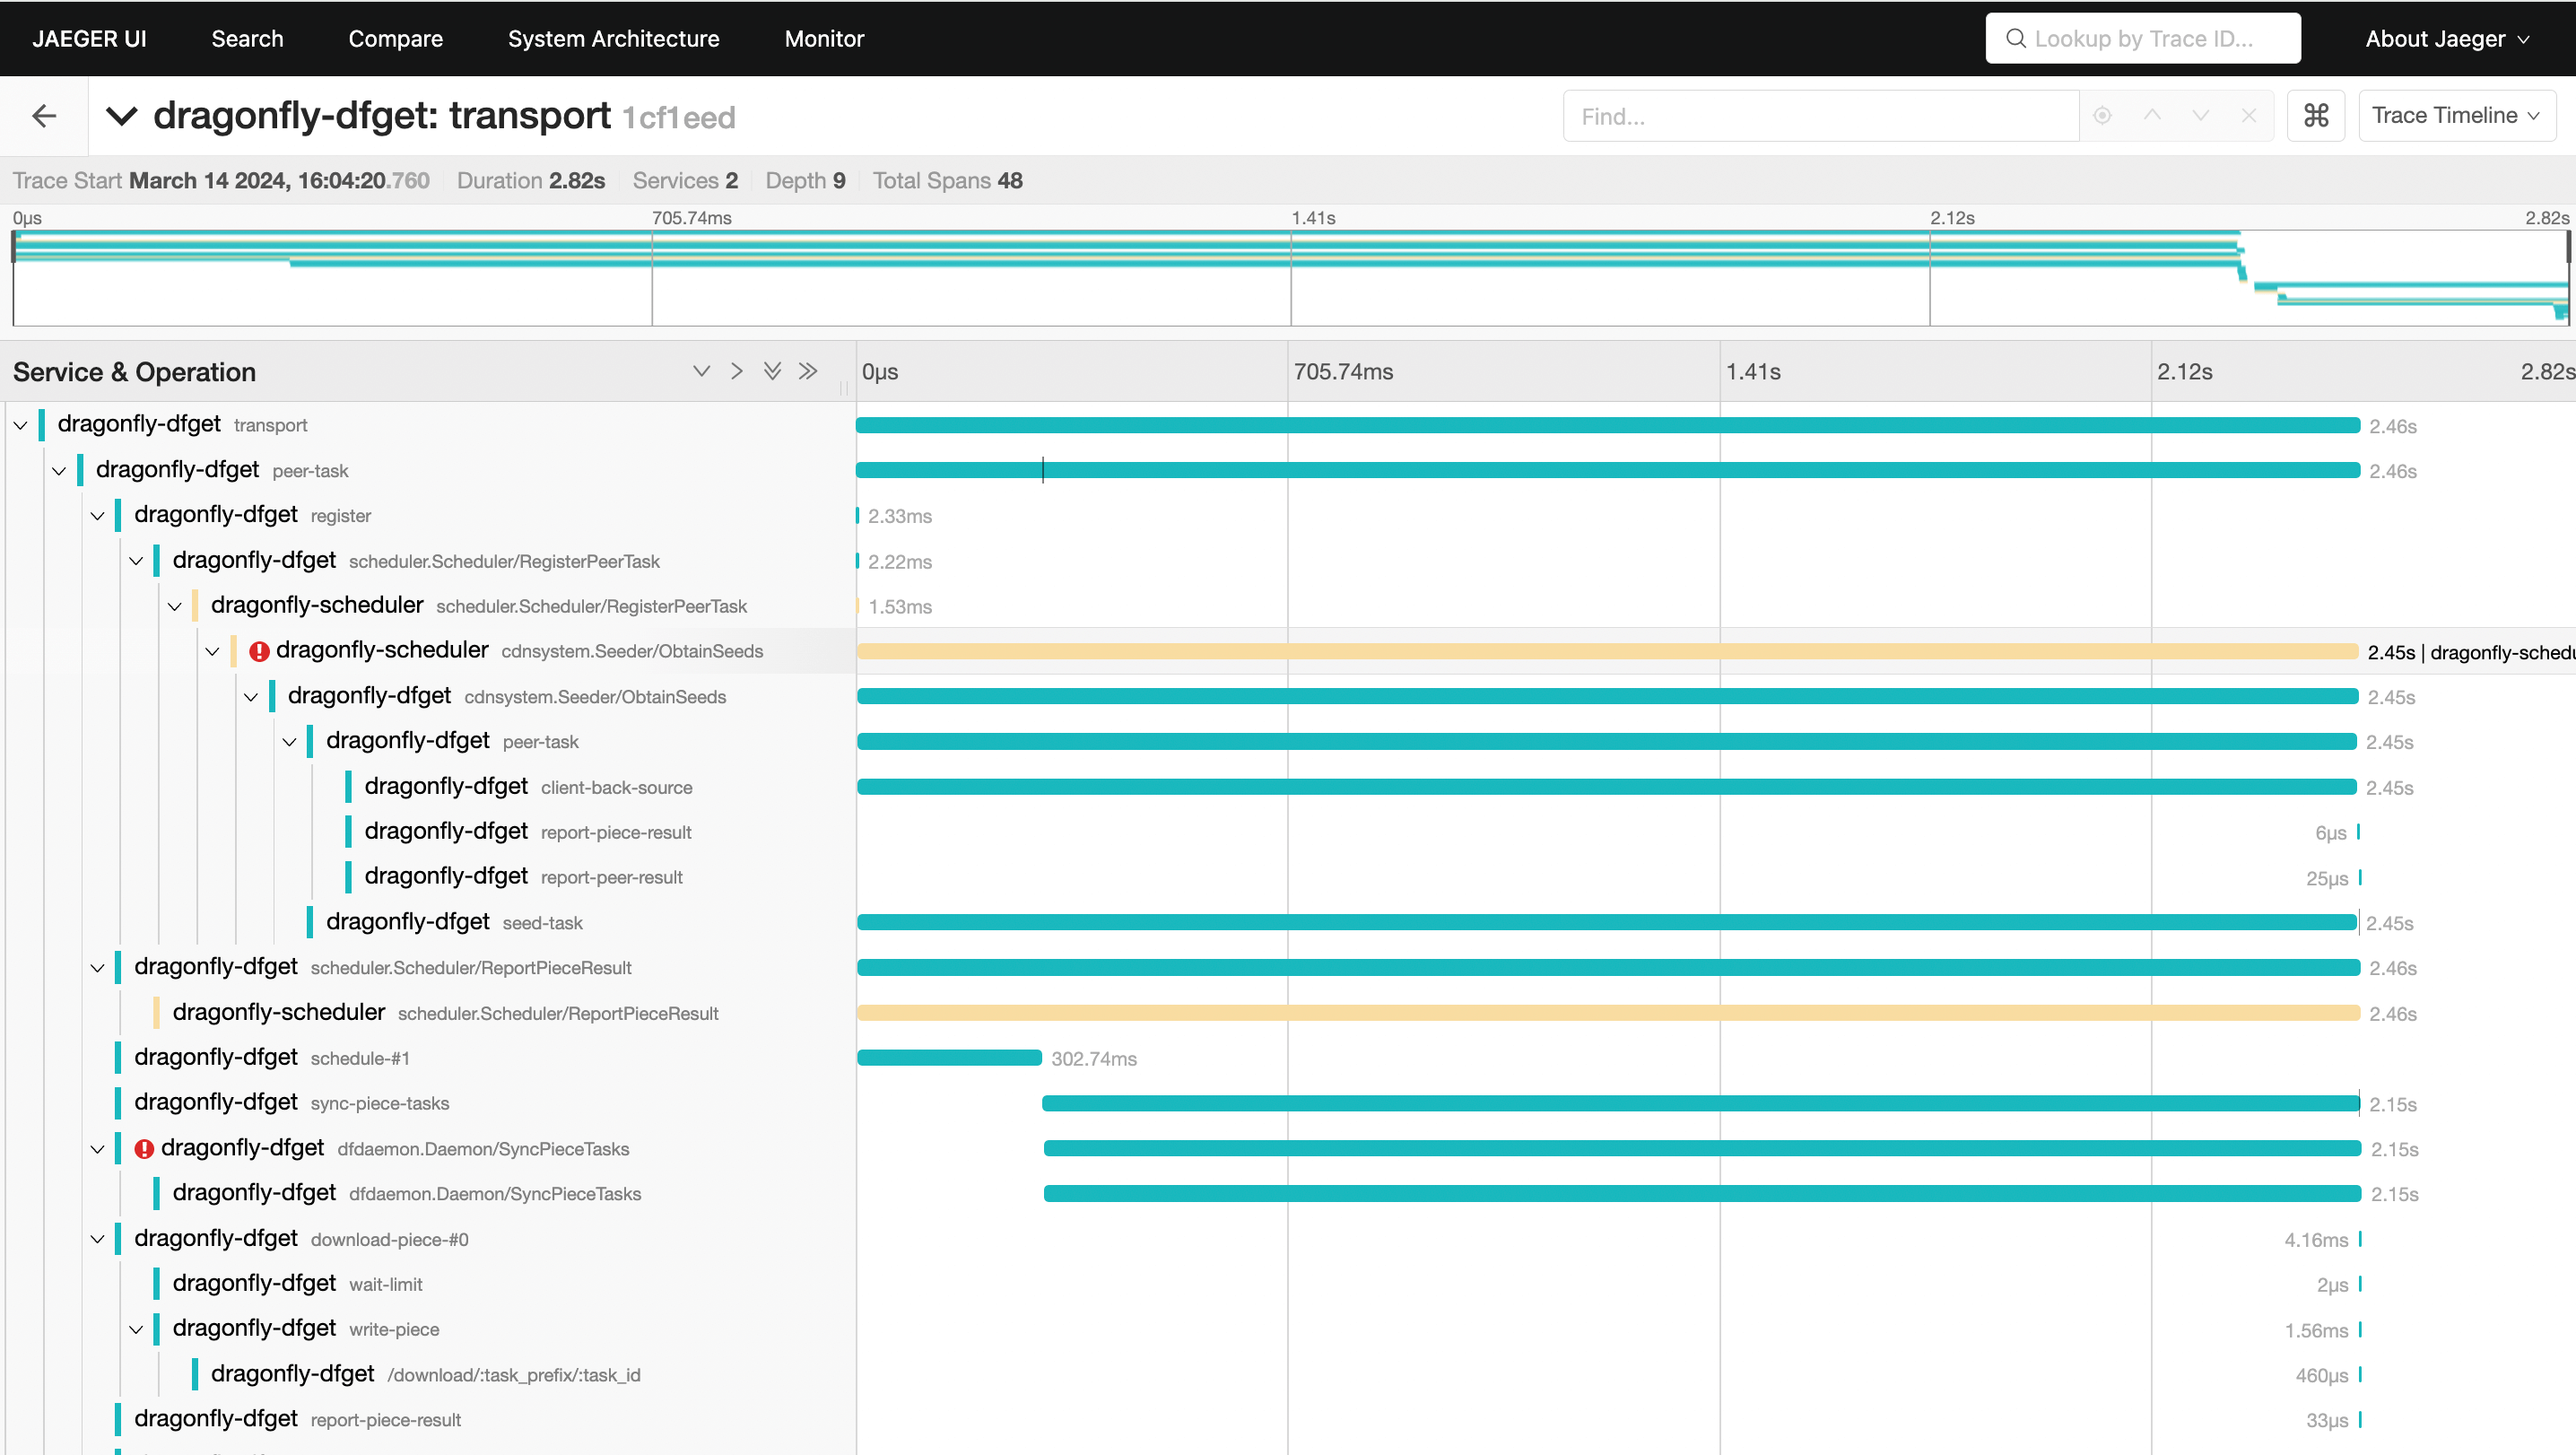Open the System Architecture tab
2576x1455 pixels.
click(x=612, y=37)
